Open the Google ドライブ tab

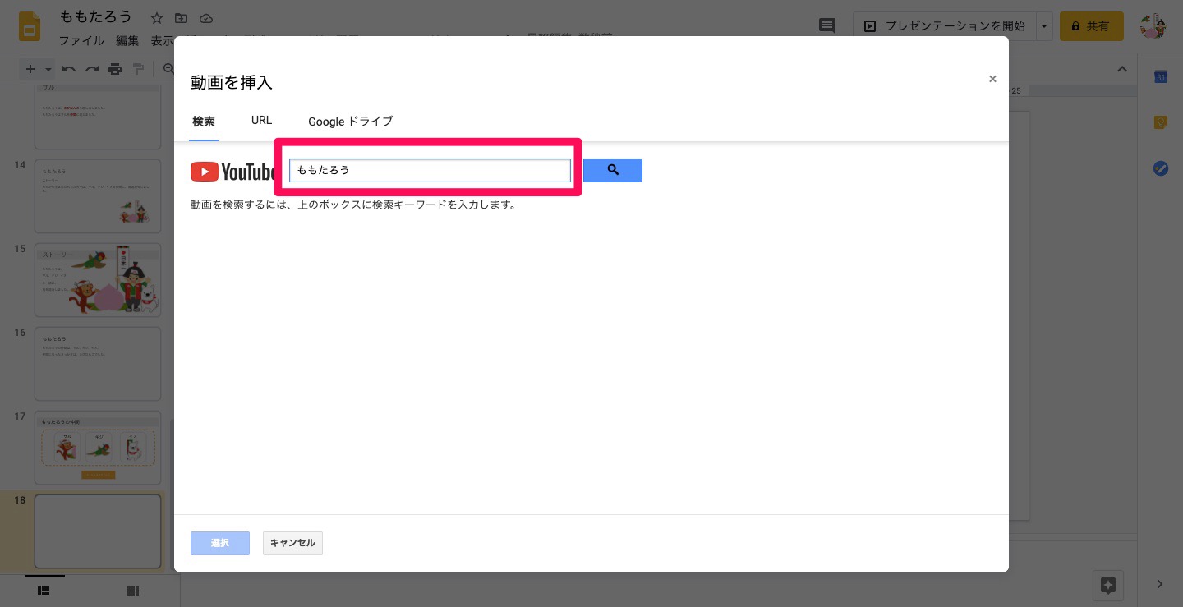[351, 122]
